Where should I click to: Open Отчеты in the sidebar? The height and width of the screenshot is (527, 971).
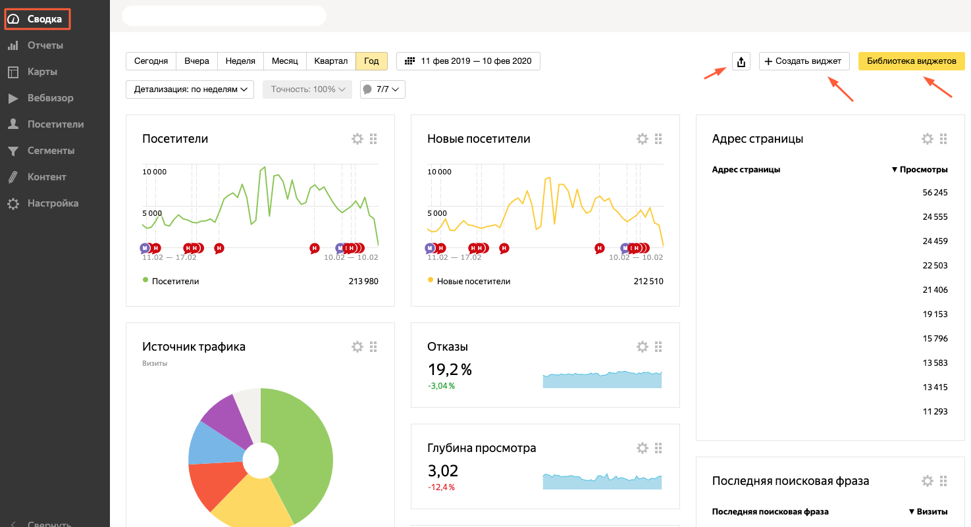point(45,45)
